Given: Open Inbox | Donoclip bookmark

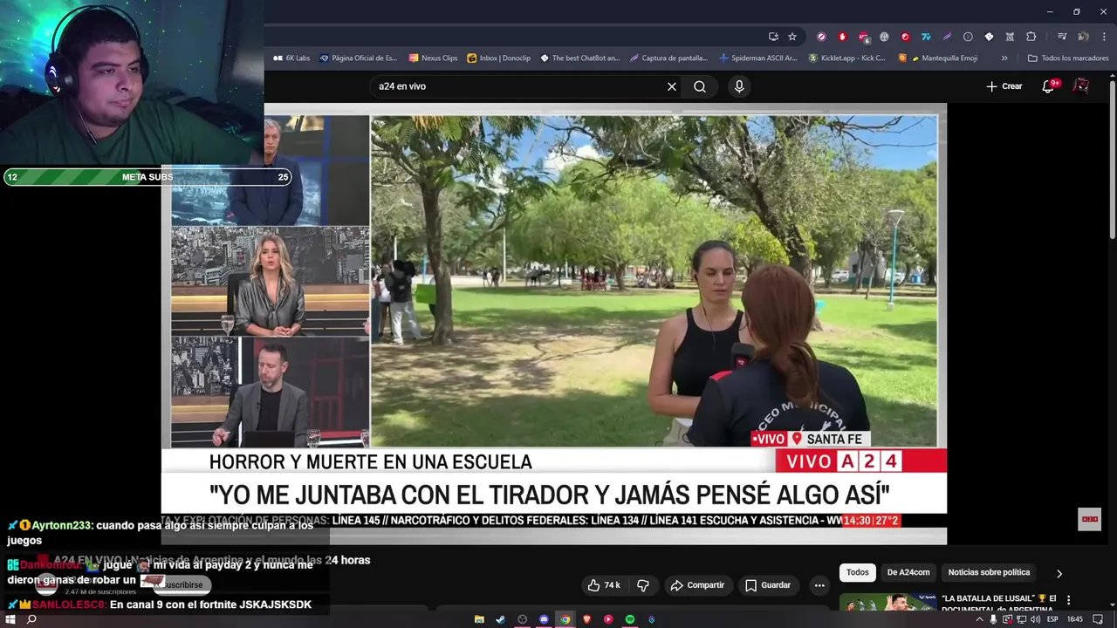Looking at the screenshot, I should pyautogui.click(x=498, y=58).
